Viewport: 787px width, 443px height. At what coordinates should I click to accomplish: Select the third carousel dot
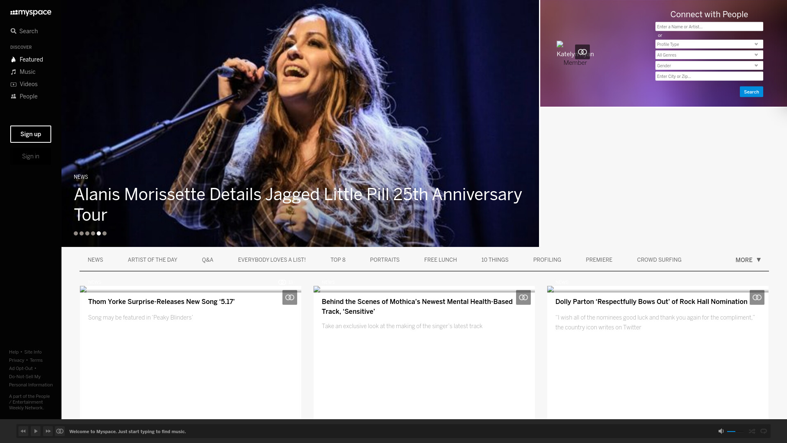tap(87, 233)
